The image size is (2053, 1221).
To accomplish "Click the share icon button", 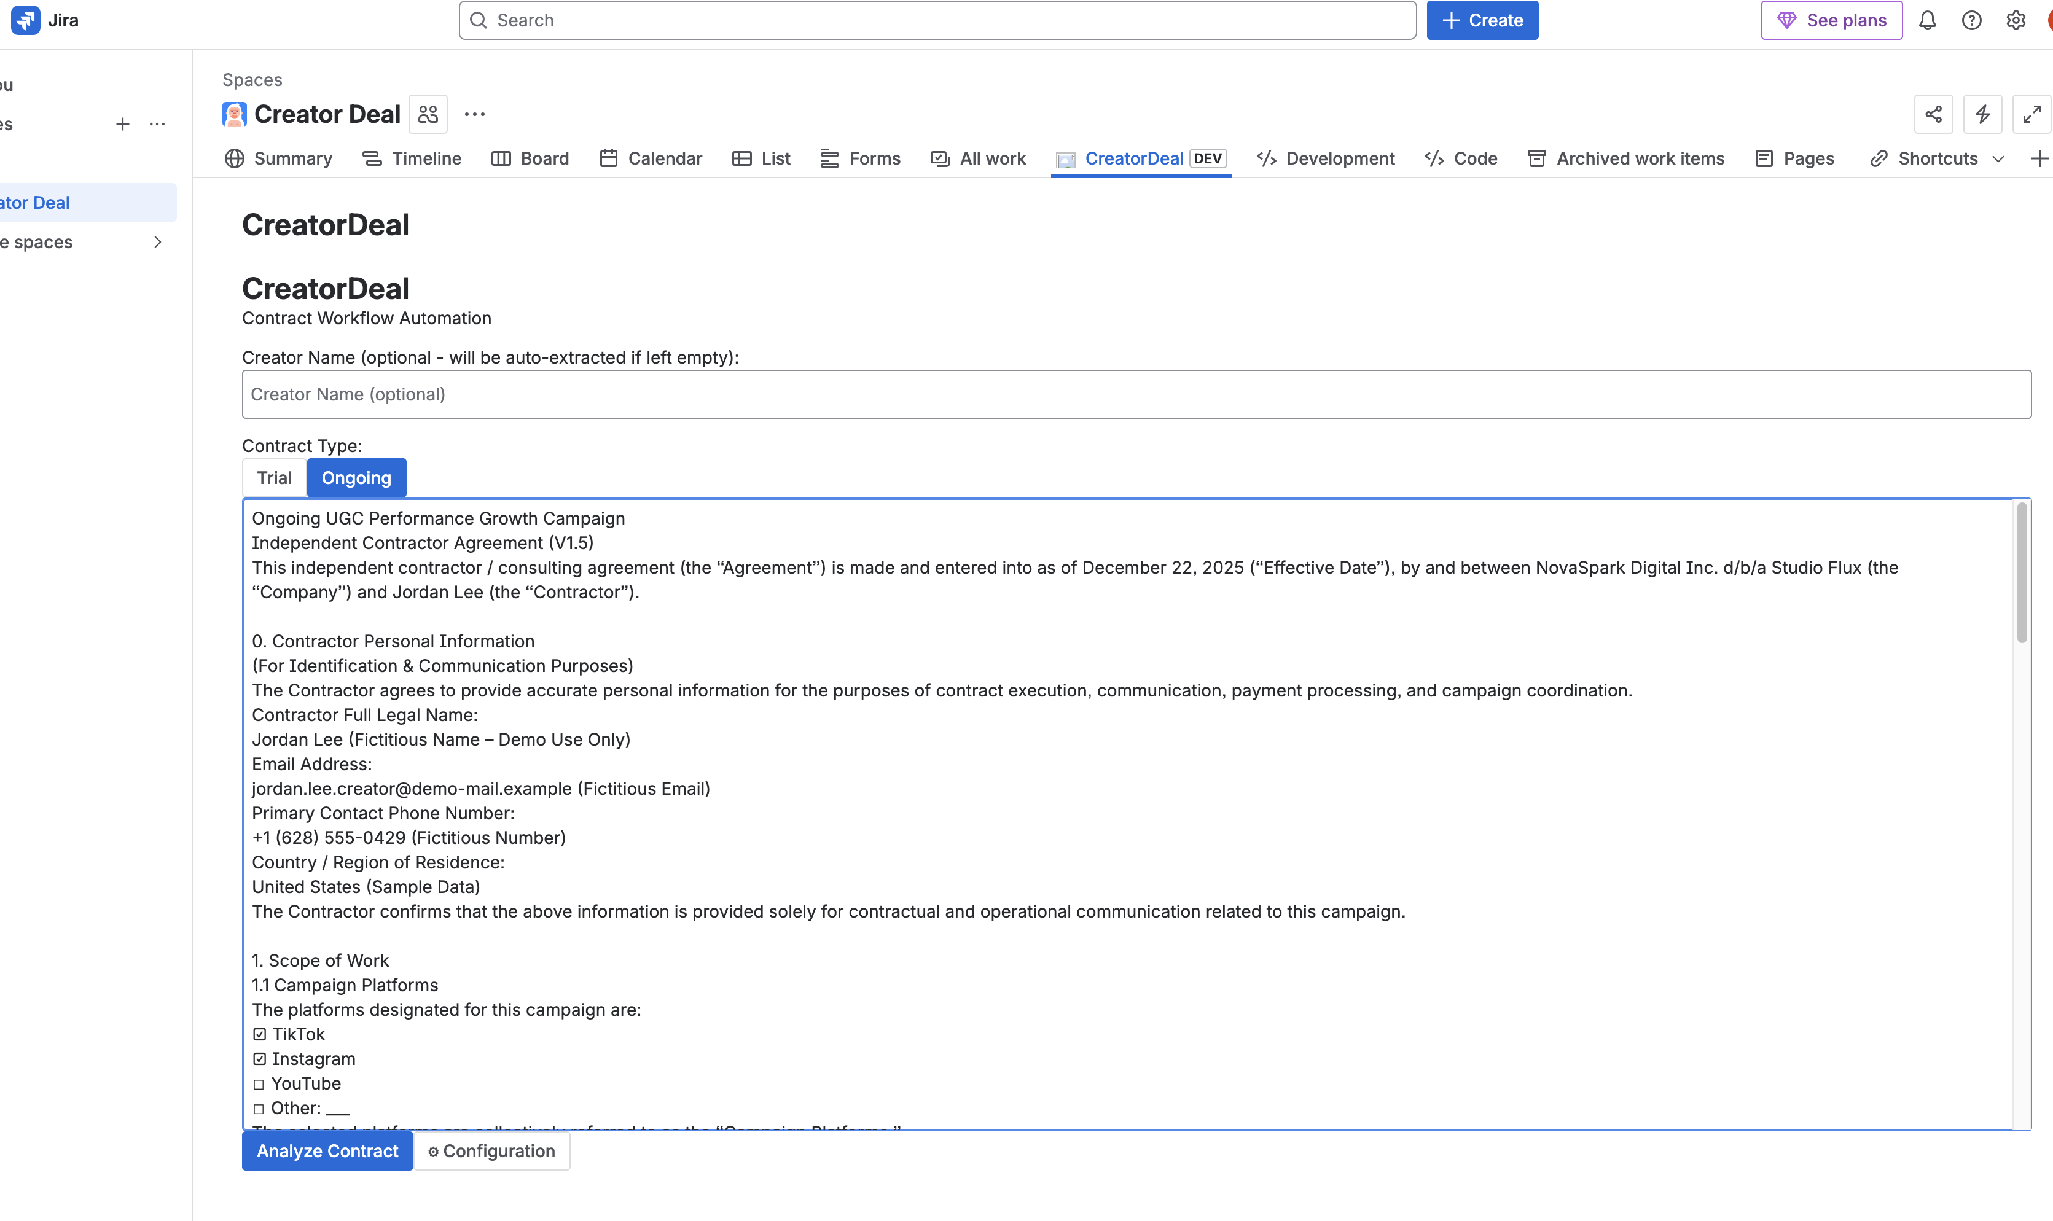I will (x=1934, y=114).
